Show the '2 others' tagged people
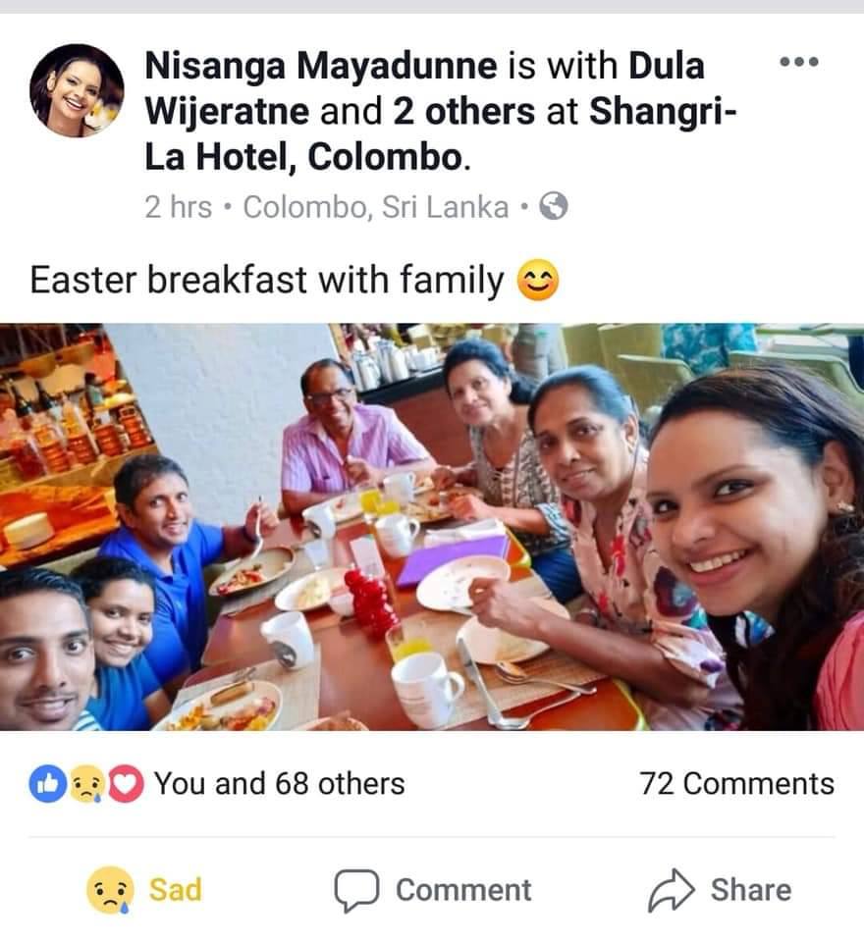This screenshot has width=864, height=942. (x=463, y=111)
